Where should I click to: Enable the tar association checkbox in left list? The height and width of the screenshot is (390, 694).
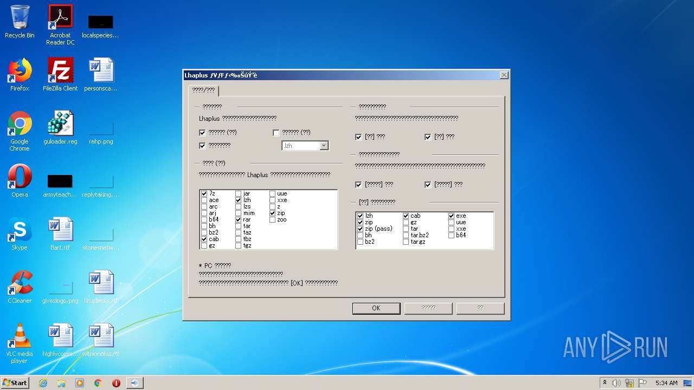(x=239, y=226)
